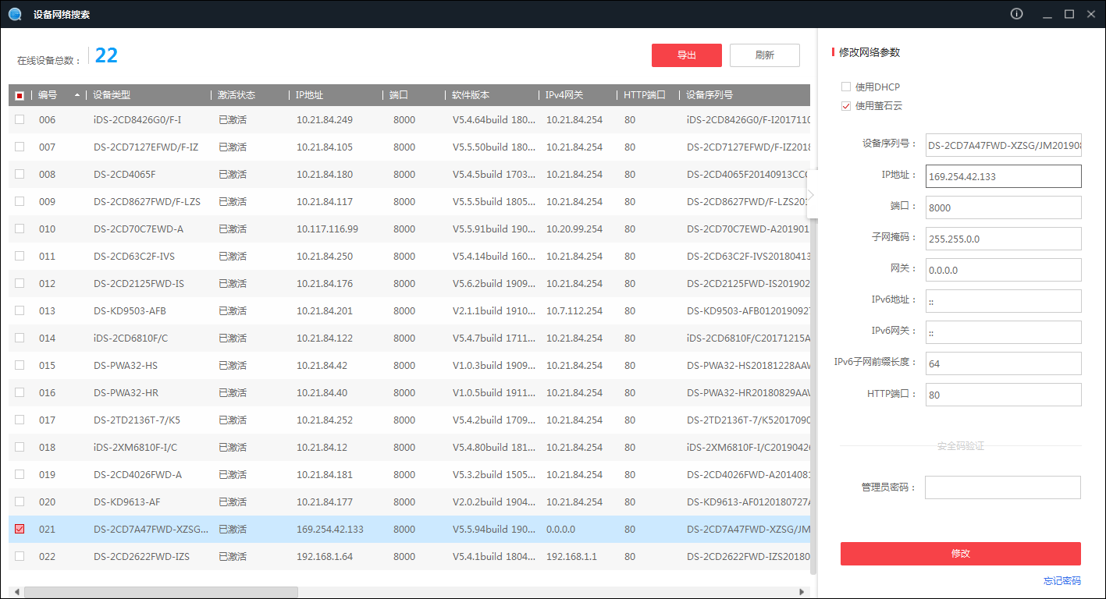Screen dimensions: 1106x599
Task: Select device DS-KD9503-AFB
Action: click(130, 310)
